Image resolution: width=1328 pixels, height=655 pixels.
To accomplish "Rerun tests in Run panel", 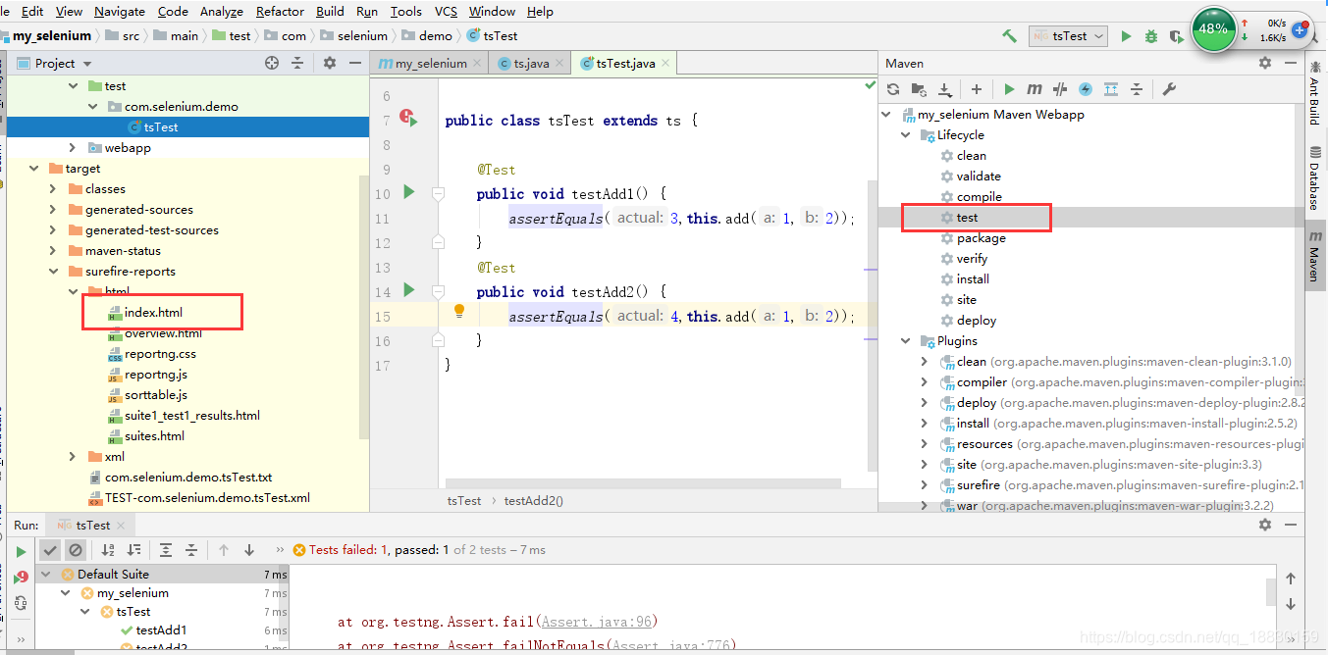I will pyautogui.click(x=21, y=551).
